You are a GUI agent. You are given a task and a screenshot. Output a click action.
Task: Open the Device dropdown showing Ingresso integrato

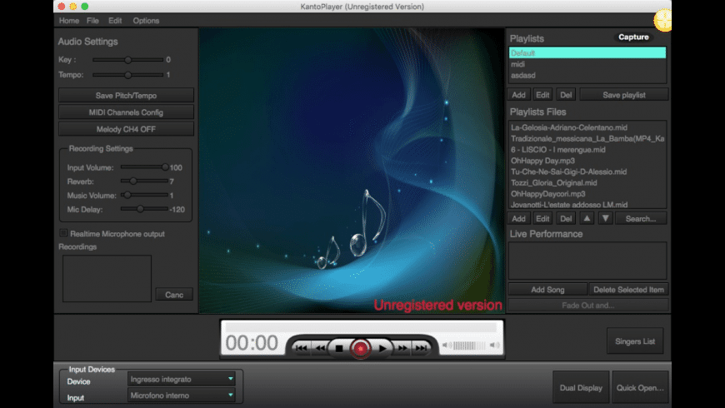coord(182,379)
